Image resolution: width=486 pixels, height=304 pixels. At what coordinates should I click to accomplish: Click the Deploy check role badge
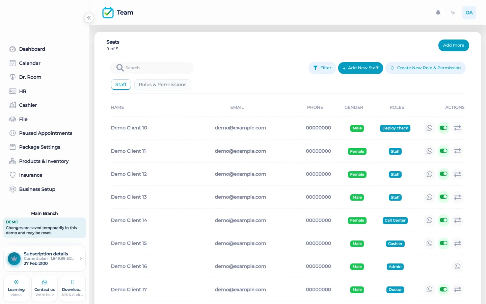pos(395,128)
